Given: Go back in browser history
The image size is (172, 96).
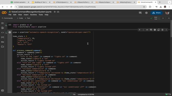Looking at the screenshot, I should click(x=3, y=7).
